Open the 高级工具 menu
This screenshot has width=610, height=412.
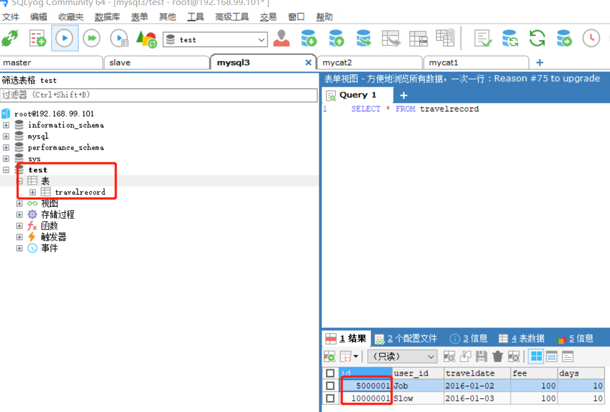(232, 17)
